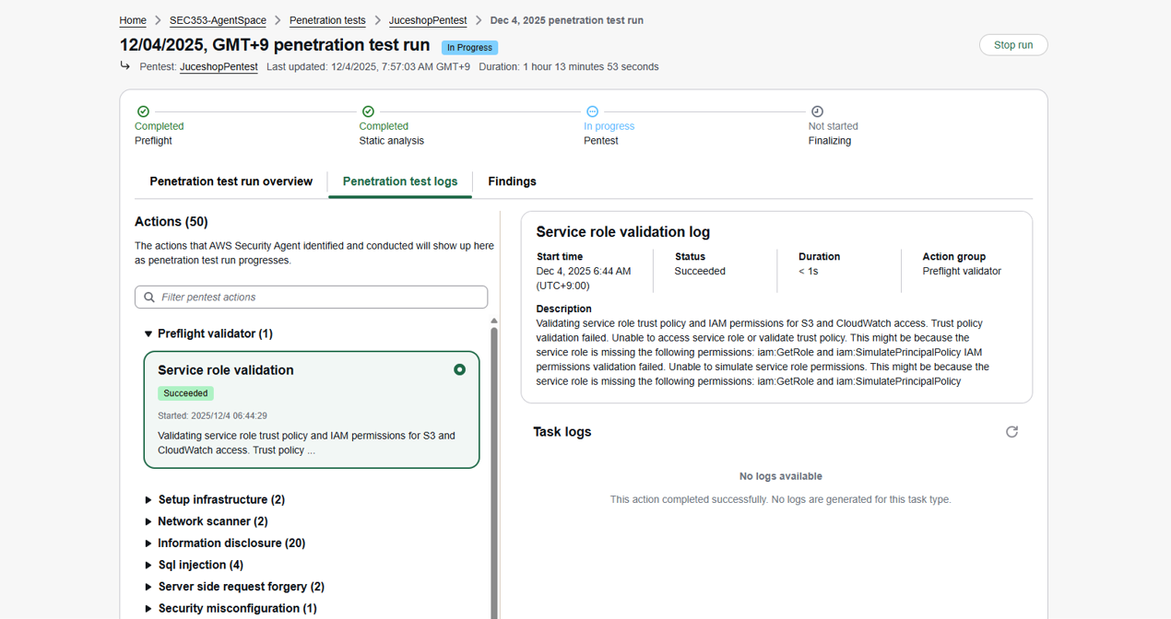
Task: Click the Static analysis completed checkmark icon
Action: pos(368,111)
